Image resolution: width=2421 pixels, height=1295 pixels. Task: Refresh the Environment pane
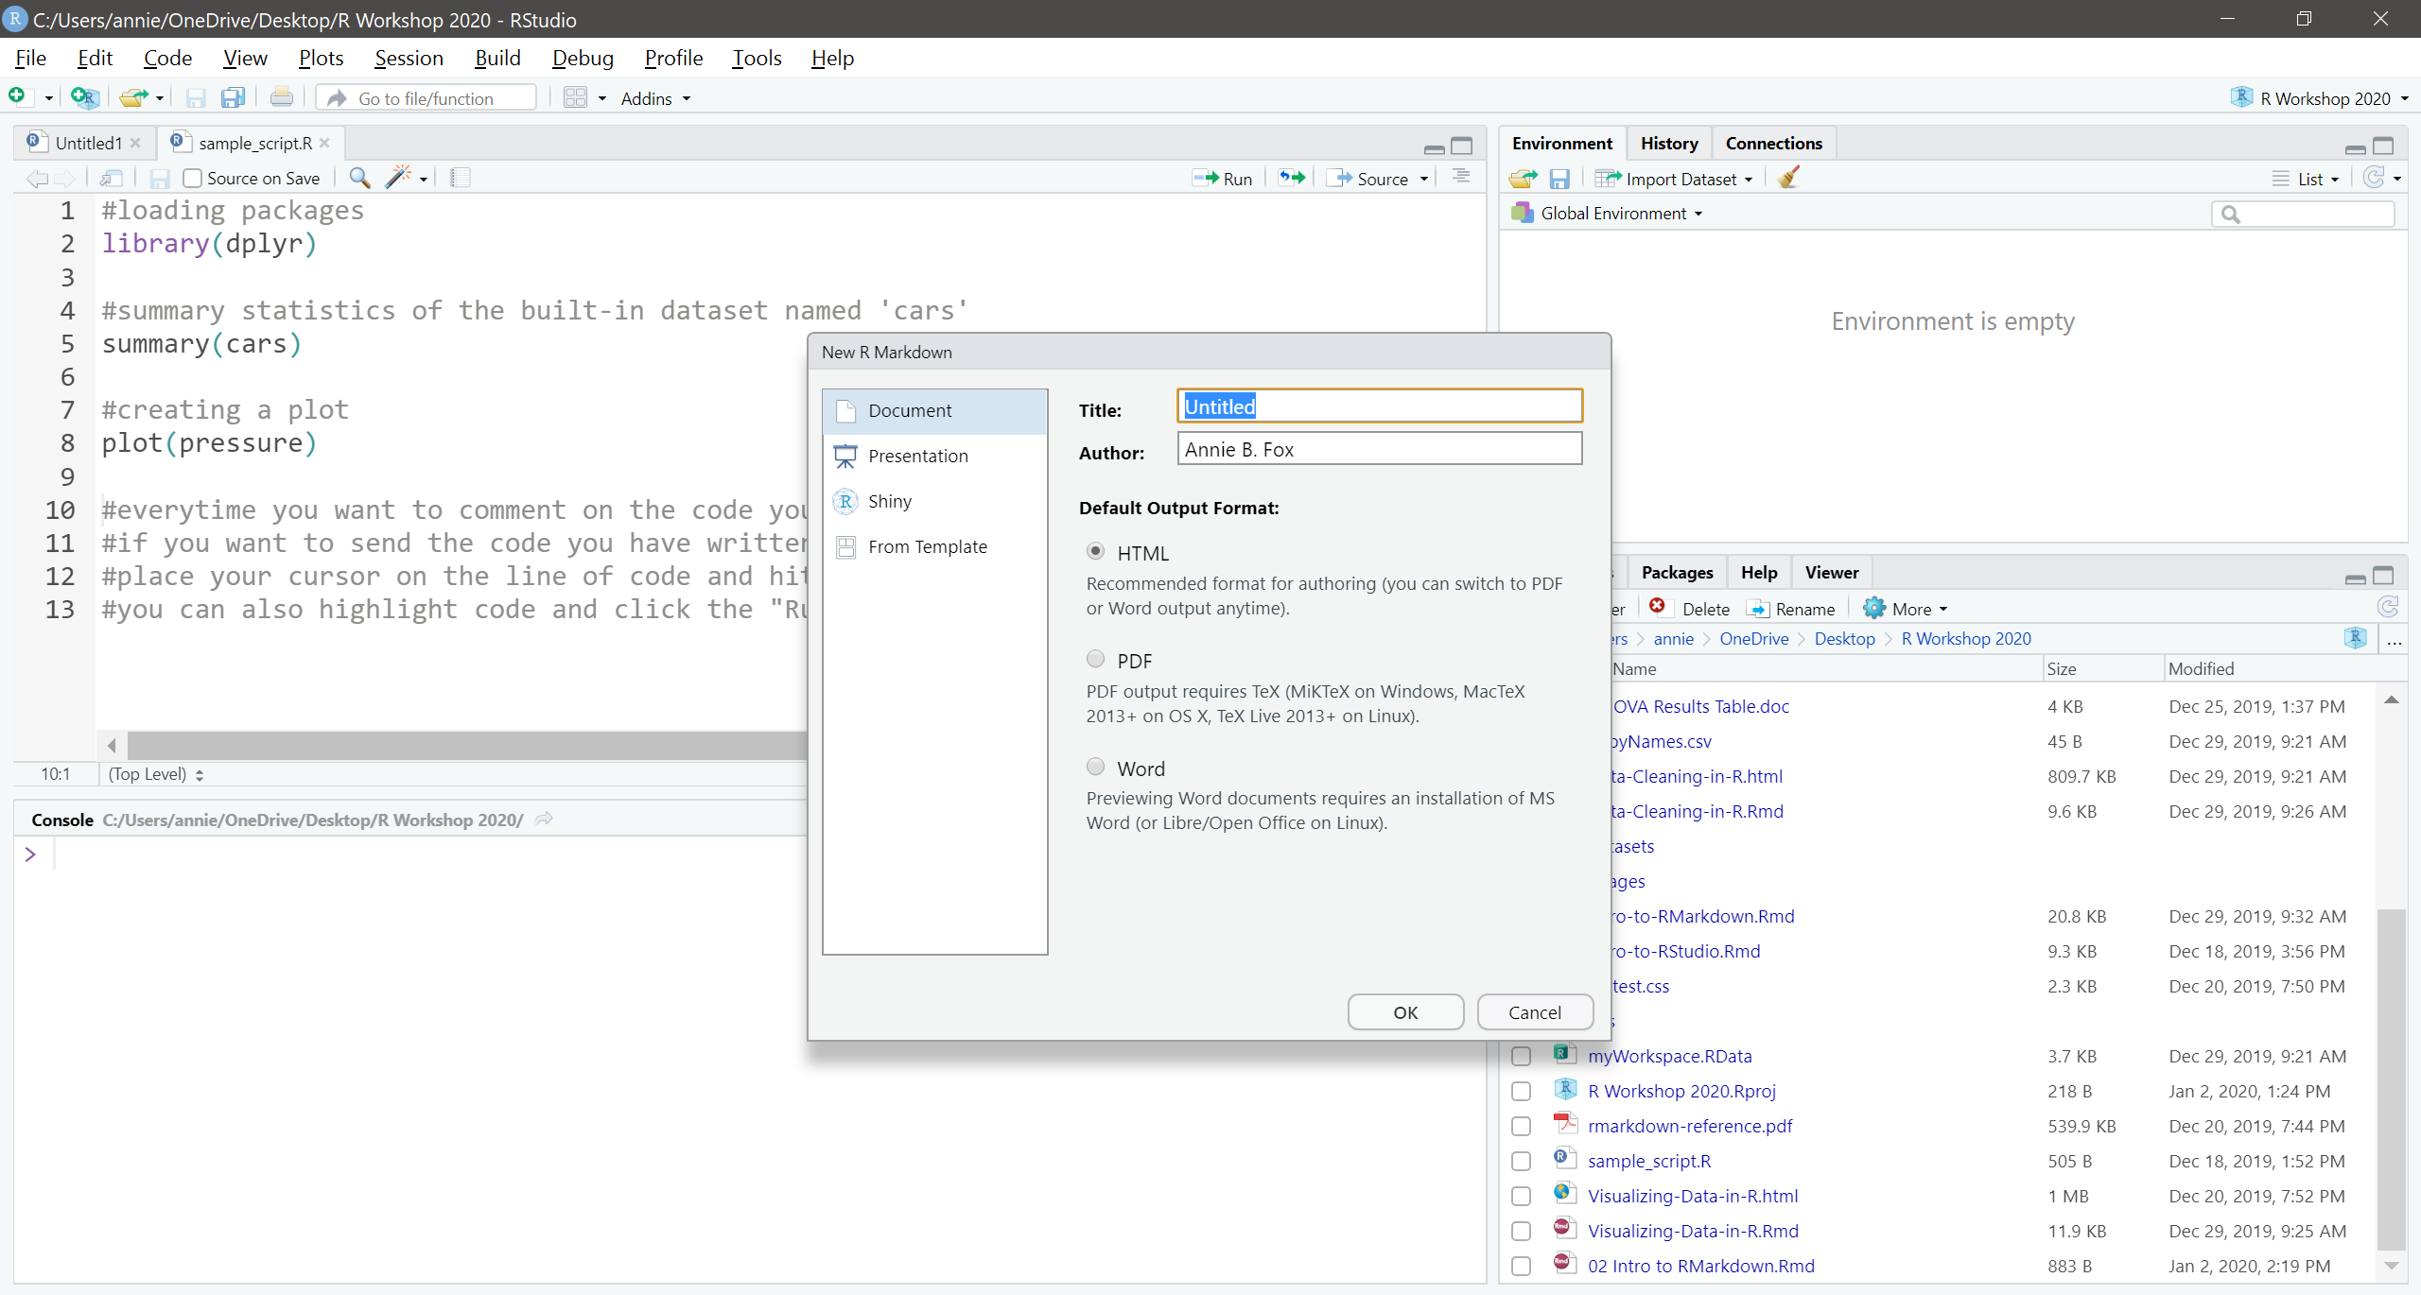coord(2374,178)
